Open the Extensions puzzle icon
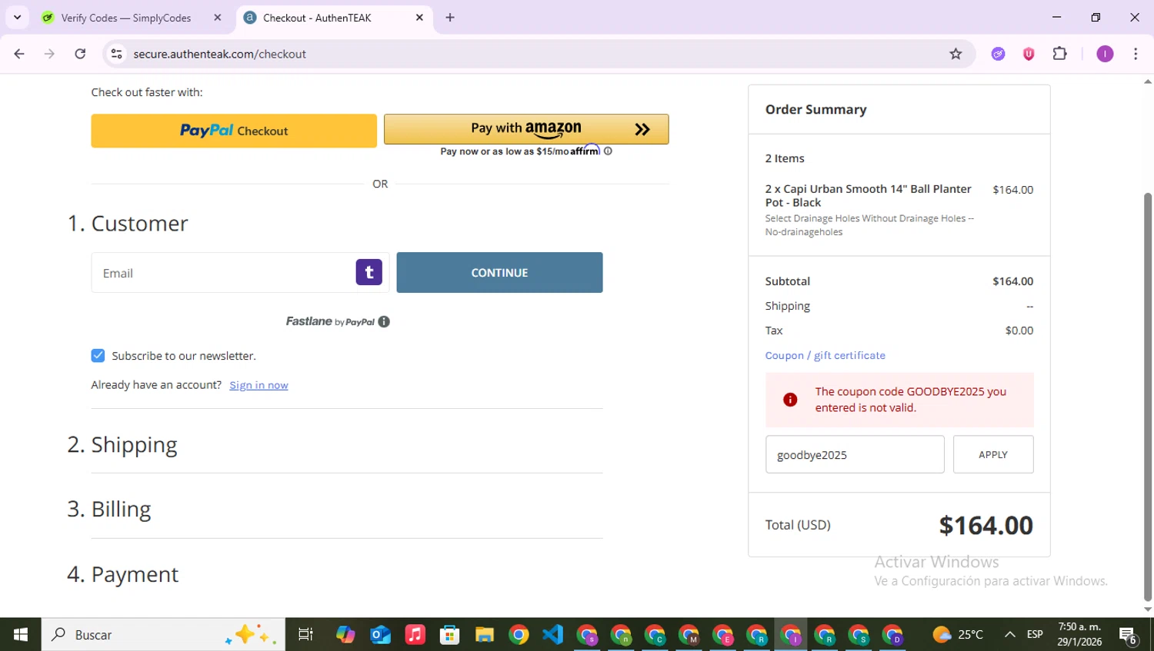The height and width of the screenshot is (651, 1154). tap(1060, 54)
